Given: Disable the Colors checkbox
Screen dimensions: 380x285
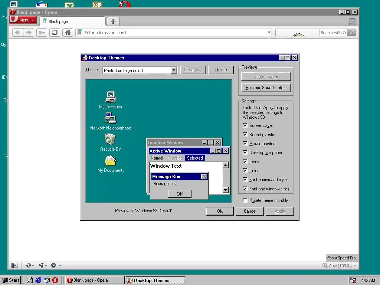Looking at the screenshot, I should 245,171.
